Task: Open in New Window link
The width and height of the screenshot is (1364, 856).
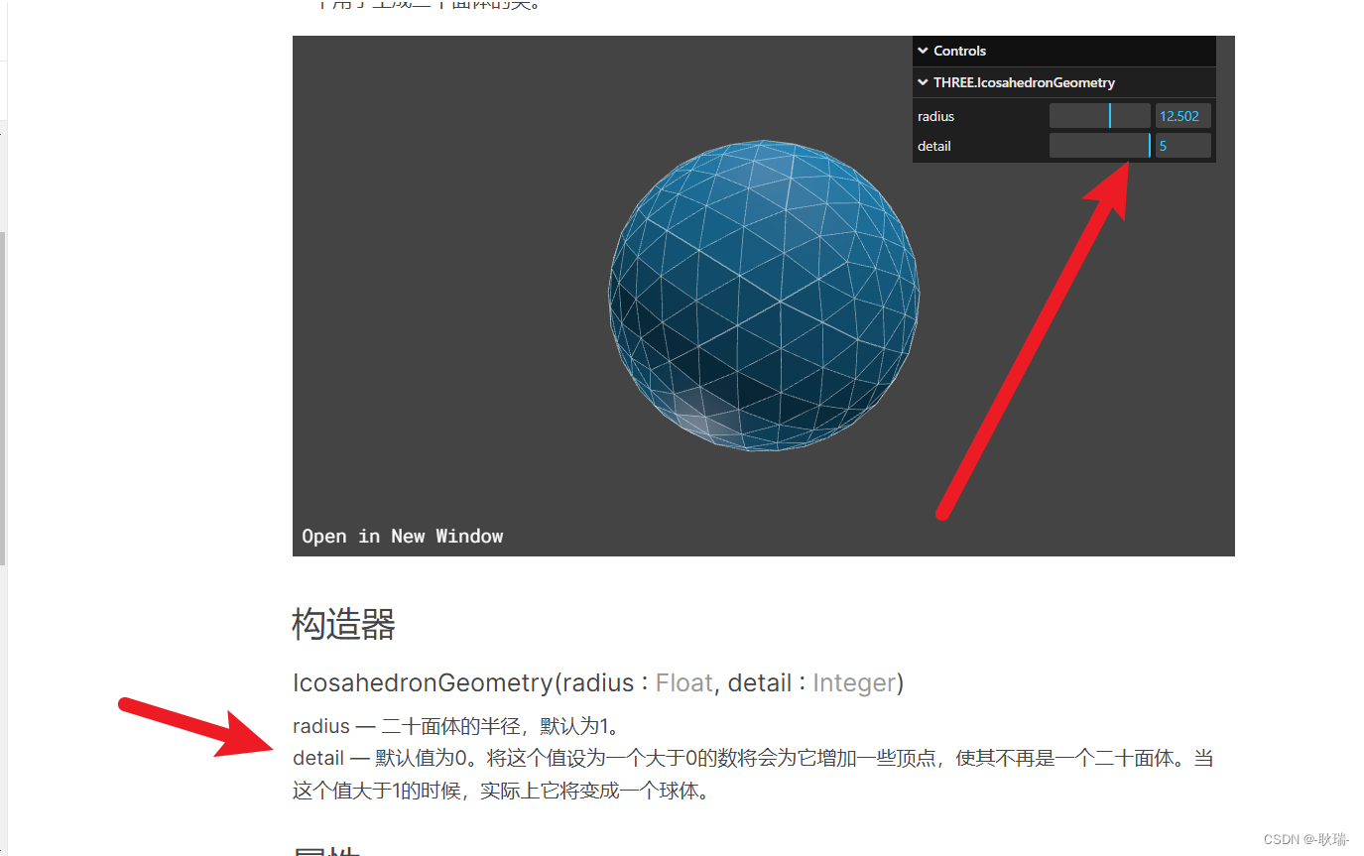Action: 402,536
